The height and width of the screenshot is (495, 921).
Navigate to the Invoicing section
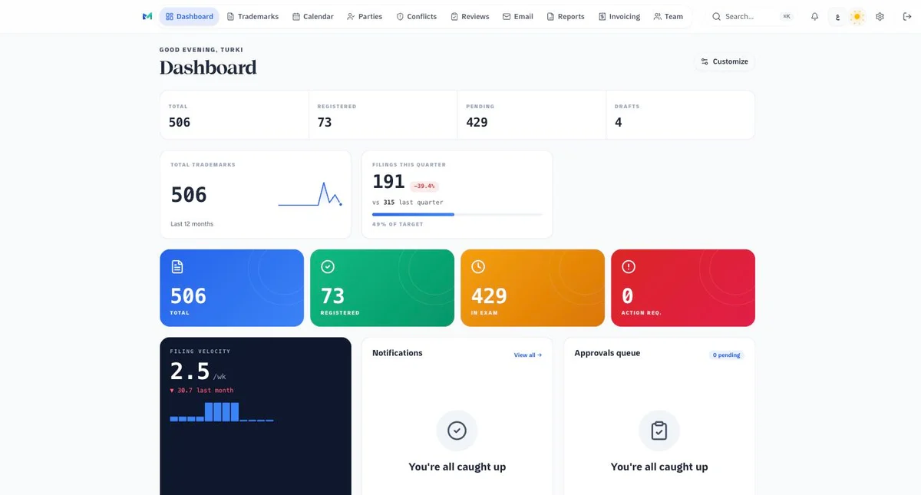click(x=619, y=16)
